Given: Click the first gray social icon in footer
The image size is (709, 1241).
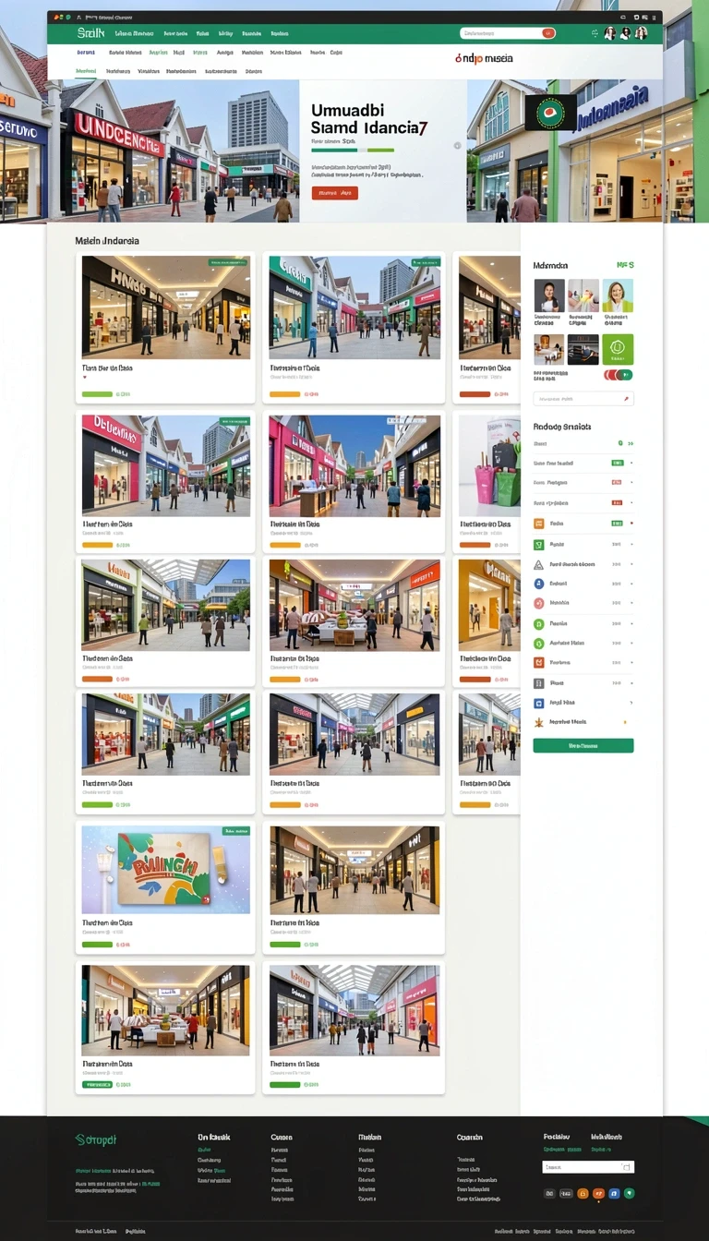Looking at the screenshot, I should coord(549,1194).
